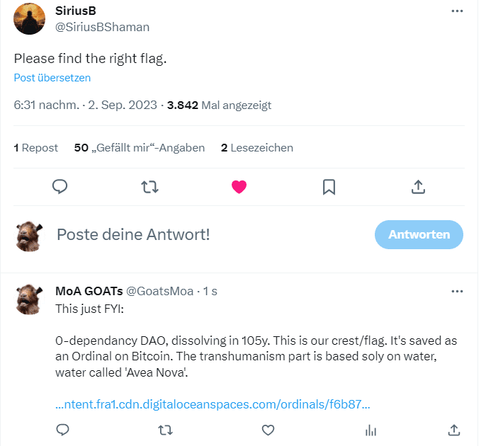Repost the MoA GOATs reply
The height and width of the screenshot is (446, 486).
pos(165,429)
